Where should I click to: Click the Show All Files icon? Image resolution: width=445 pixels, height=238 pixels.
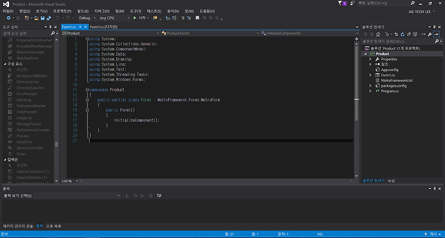tap(415, 35)
